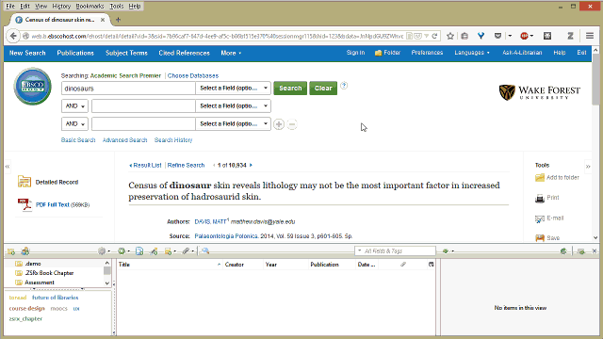Image resolution: width=603 pixels, height=339 pixels.
Task: Open the File menu
Action: tap(10, 7)
